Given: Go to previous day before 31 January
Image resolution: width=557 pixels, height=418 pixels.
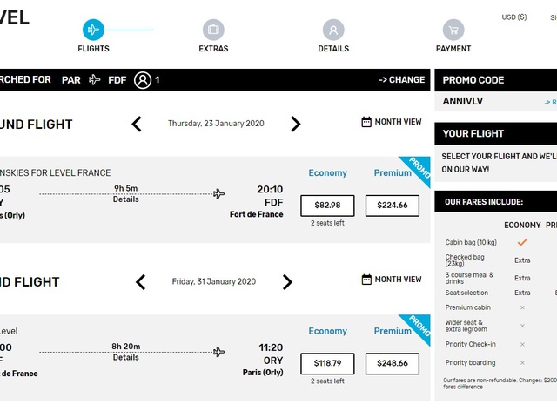Looking at the screenshot, I should pos(141,282).
